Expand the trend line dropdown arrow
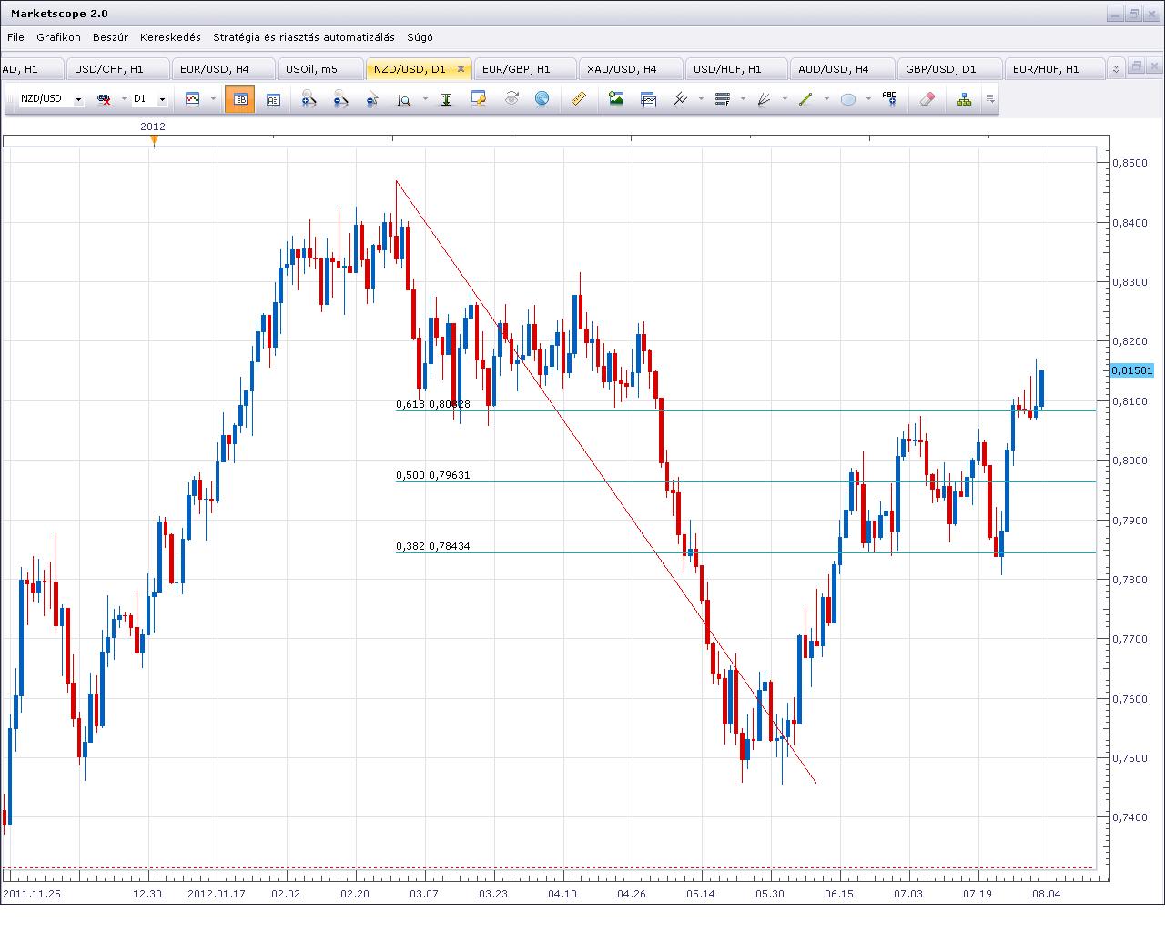The width and height of the screenshot is (1165, 932). (x=826, y=99)
